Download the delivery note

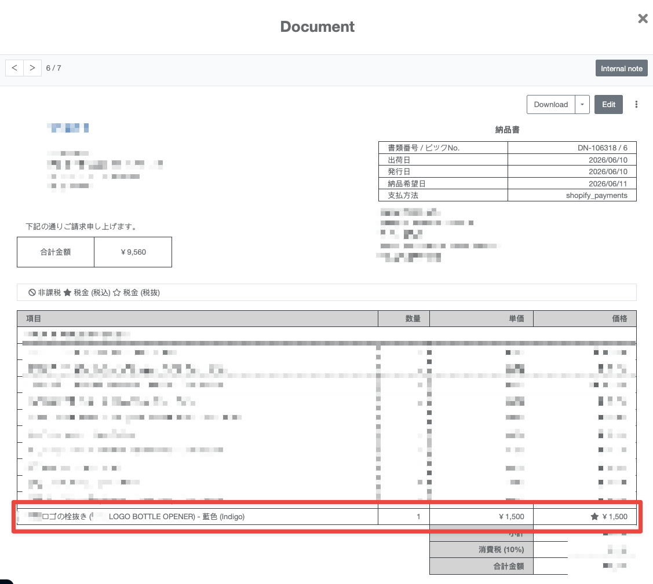pos(550,104)
